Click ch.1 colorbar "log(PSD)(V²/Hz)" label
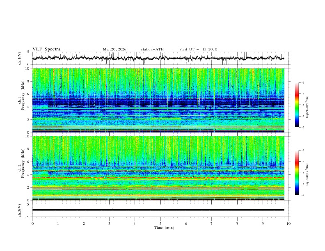This screenshot has width=325, height=251. (x=307, y=107)
